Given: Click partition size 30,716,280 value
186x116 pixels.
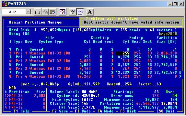Looking at the screenshot, I should tap(166, 57).
